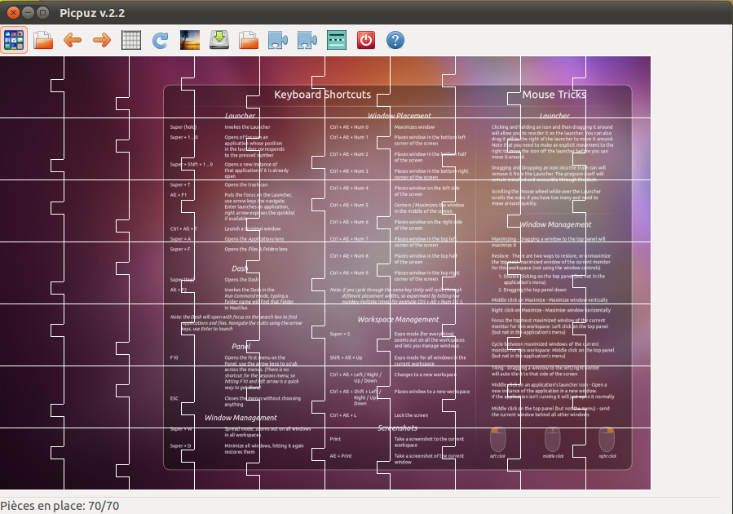Screen dimensions: 733x514
Task: Click the gray grid puzzle-size icon
Action: 131,40
